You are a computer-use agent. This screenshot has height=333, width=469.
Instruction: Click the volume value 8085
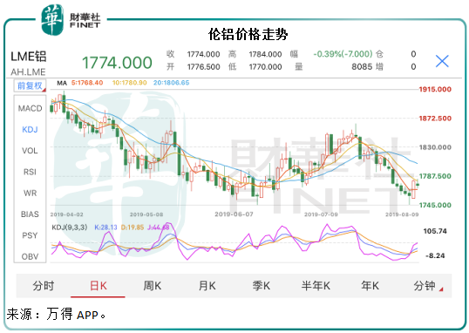(x=362, y=66)
